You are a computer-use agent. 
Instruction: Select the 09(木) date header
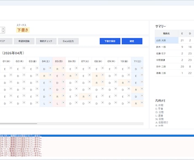coord(111,61)
